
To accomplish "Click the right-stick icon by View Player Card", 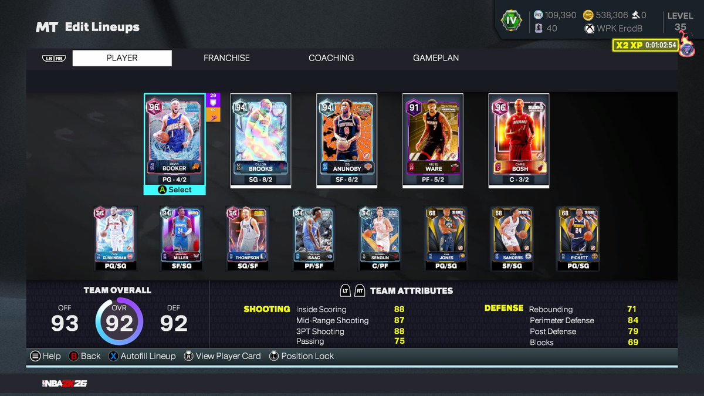I will click(188, 356).
